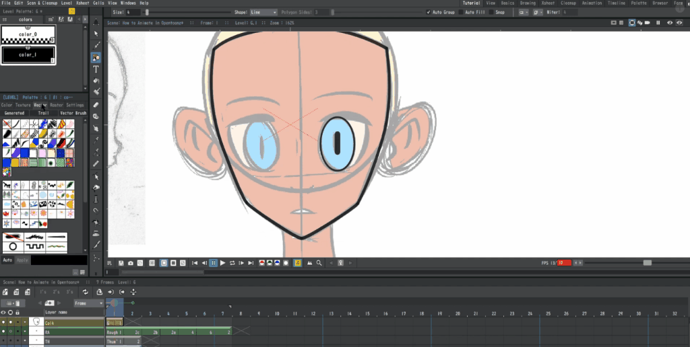Image resolution: width=690 pixels, height=347 pixels.
Task: Click the New Toonz Raster Level icon
Action: click(16, 292)
